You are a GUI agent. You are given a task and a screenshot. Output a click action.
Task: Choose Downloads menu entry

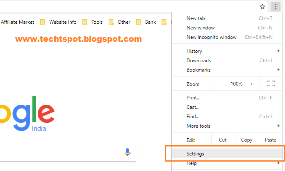click(x=227, y=61)
